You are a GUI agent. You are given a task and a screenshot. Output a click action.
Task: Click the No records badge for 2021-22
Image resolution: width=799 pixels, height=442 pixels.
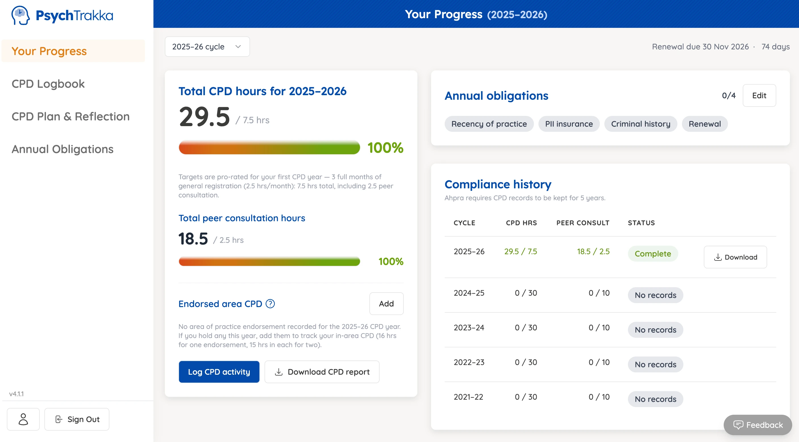656,399
